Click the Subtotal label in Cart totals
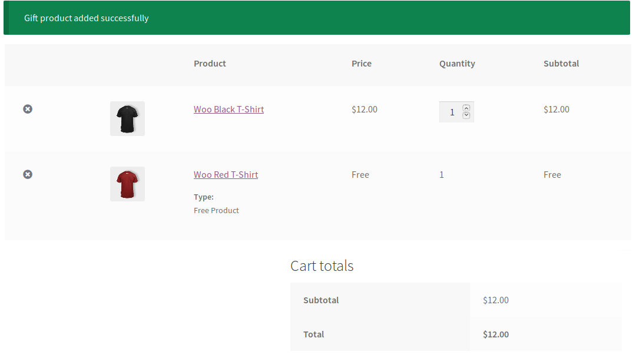 (321, 300)
